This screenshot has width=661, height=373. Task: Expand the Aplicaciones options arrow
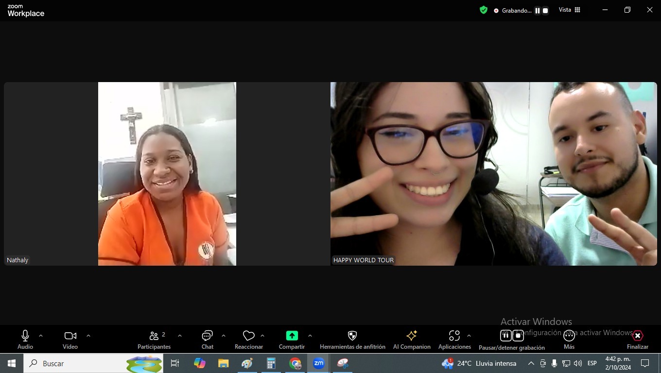point(469,336)
